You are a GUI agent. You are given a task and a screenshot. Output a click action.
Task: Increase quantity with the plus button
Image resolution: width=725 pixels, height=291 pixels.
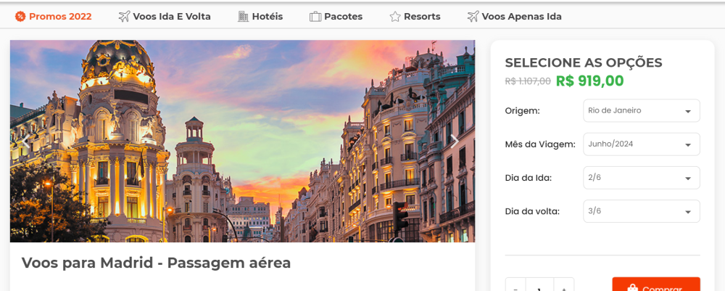[564, 286]
